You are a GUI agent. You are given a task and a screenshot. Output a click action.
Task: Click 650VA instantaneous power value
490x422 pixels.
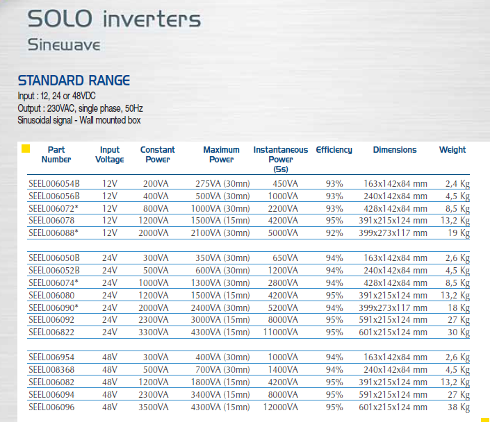coord(286,258)
